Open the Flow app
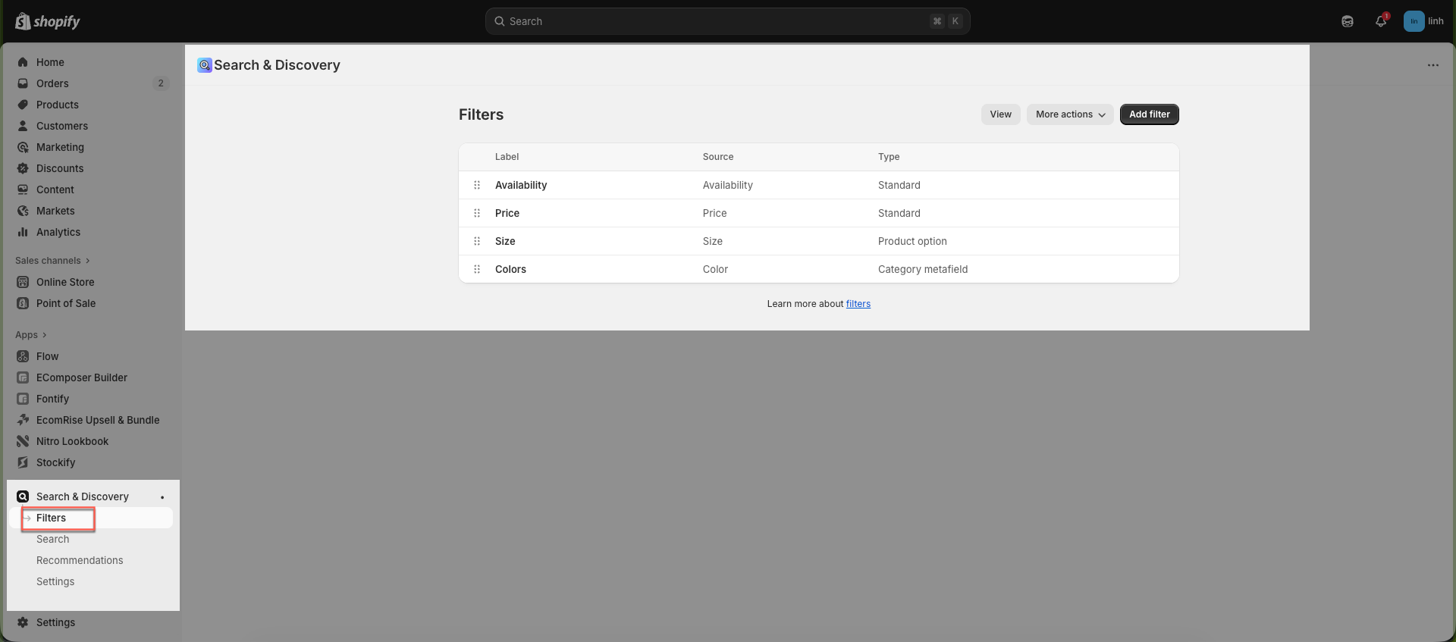This screenshot has width=1456, height=642. tap(47, 356)
